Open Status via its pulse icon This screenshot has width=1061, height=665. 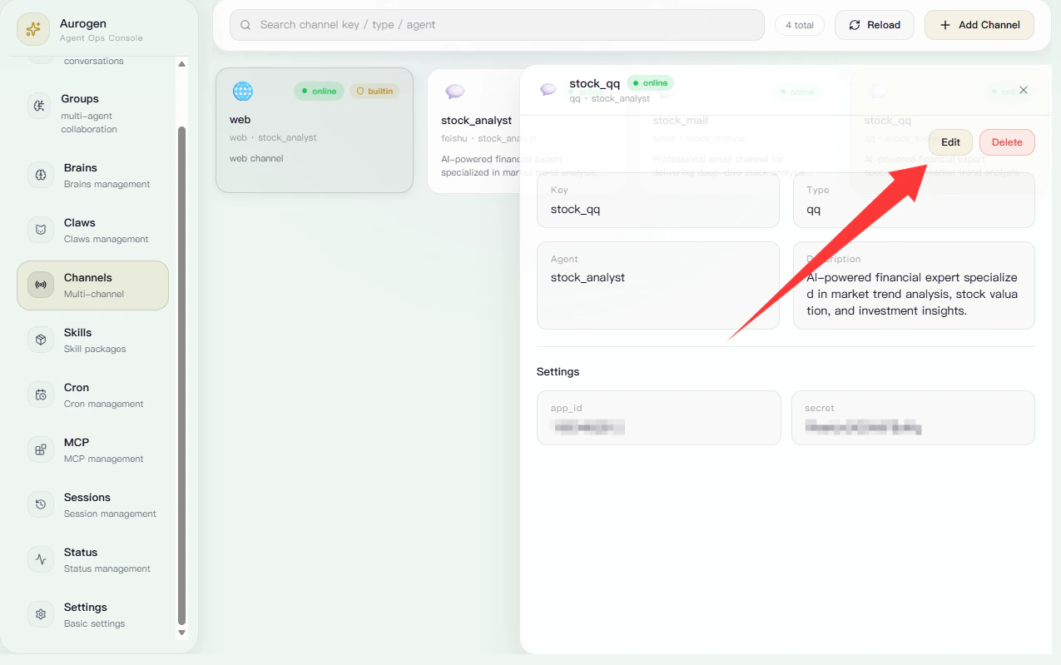[x=41, y=559]
